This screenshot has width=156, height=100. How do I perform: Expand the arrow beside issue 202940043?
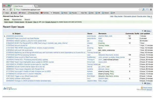(5, 36)
